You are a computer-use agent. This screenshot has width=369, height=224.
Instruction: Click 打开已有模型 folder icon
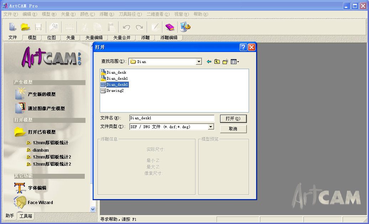tap(20, 132)
